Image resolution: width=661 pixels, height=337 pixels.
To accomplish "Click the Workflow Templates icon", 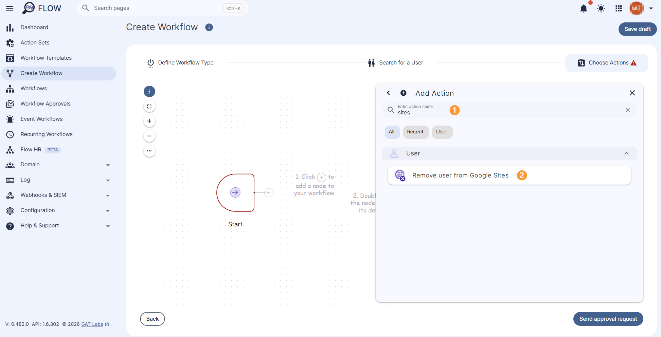I will pos(10,58).
